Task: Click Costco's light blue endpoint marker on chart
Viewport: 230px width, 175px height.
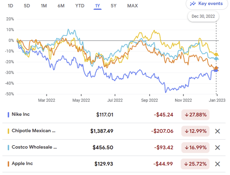Action: coord(216,58)
